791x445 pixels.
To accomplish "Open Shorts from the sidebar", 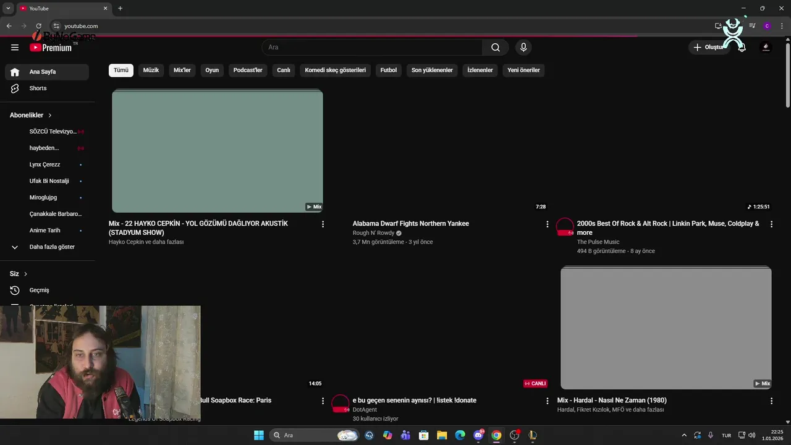I will pyautogui.click(x=47, y=88).
